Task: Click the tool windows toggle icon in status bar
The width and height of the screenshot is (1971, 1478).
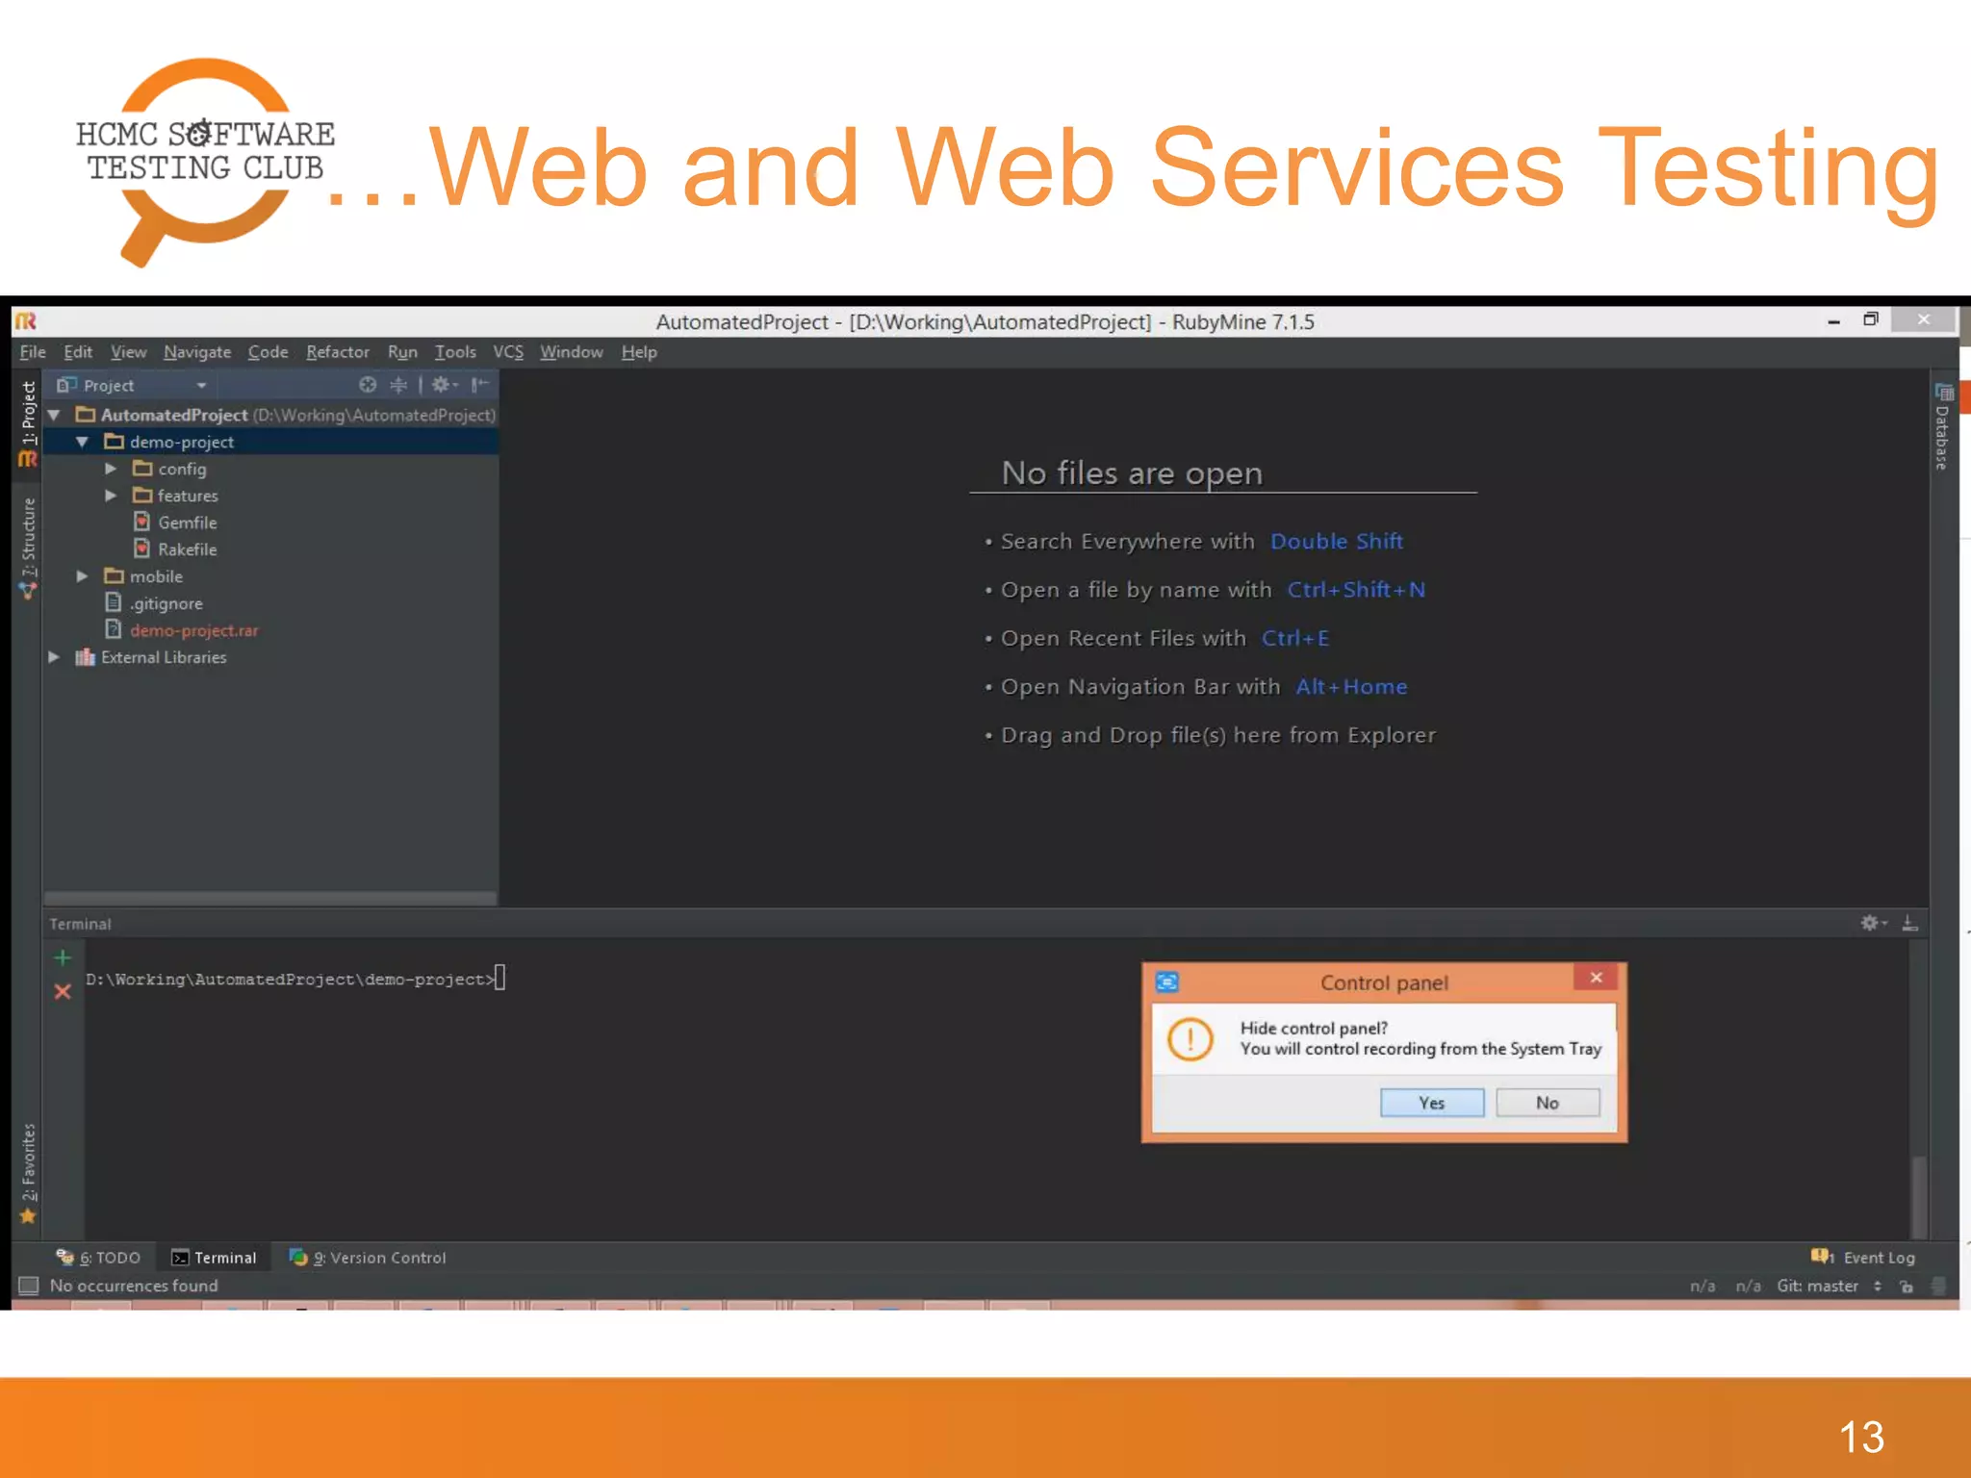Action: click(29, 1286)
